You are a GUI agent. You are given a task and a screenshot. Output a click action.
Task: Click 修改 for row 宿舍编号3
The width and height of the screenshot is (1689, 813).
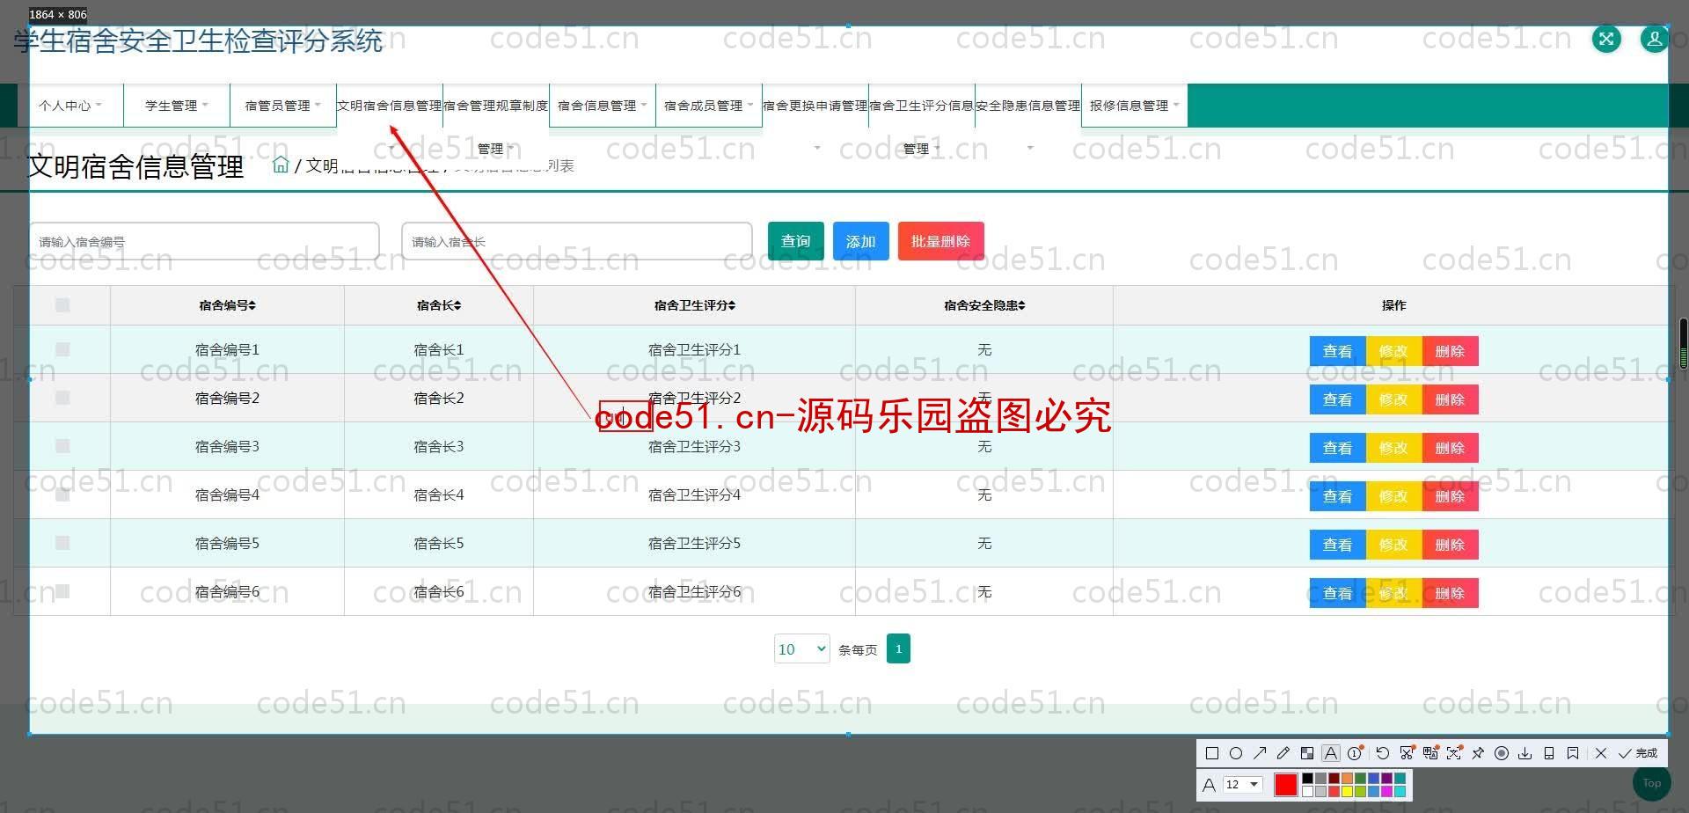1393,448
